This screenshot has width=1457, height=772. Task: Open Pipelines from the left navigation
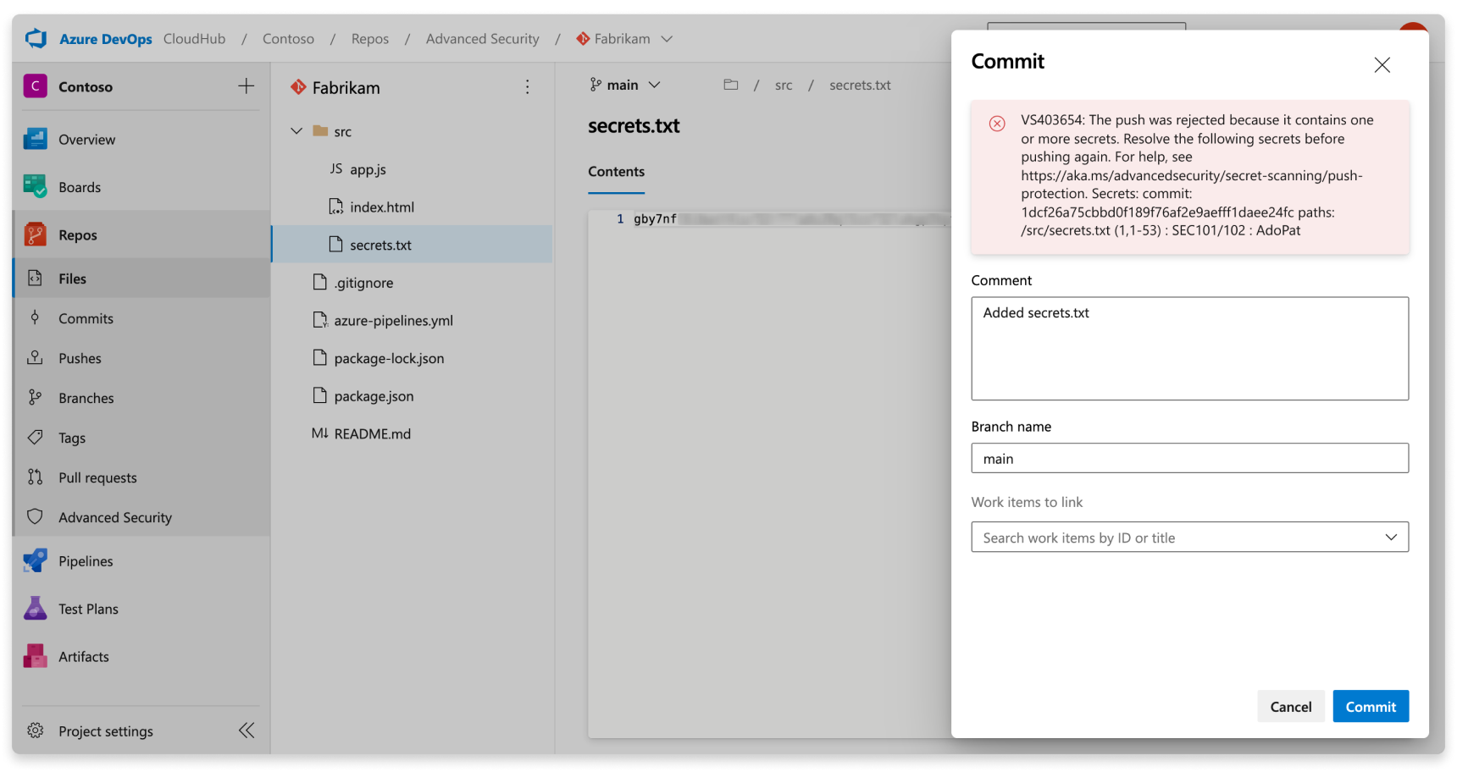tap(85, 560)
